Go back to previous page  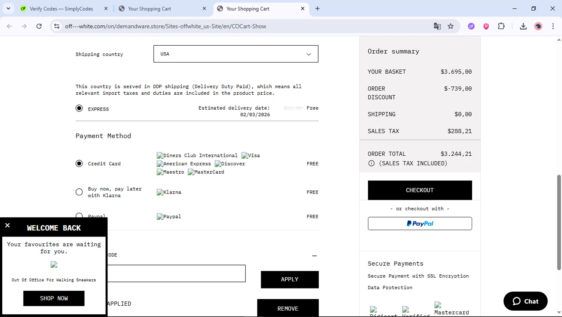[x=9, y=26]
